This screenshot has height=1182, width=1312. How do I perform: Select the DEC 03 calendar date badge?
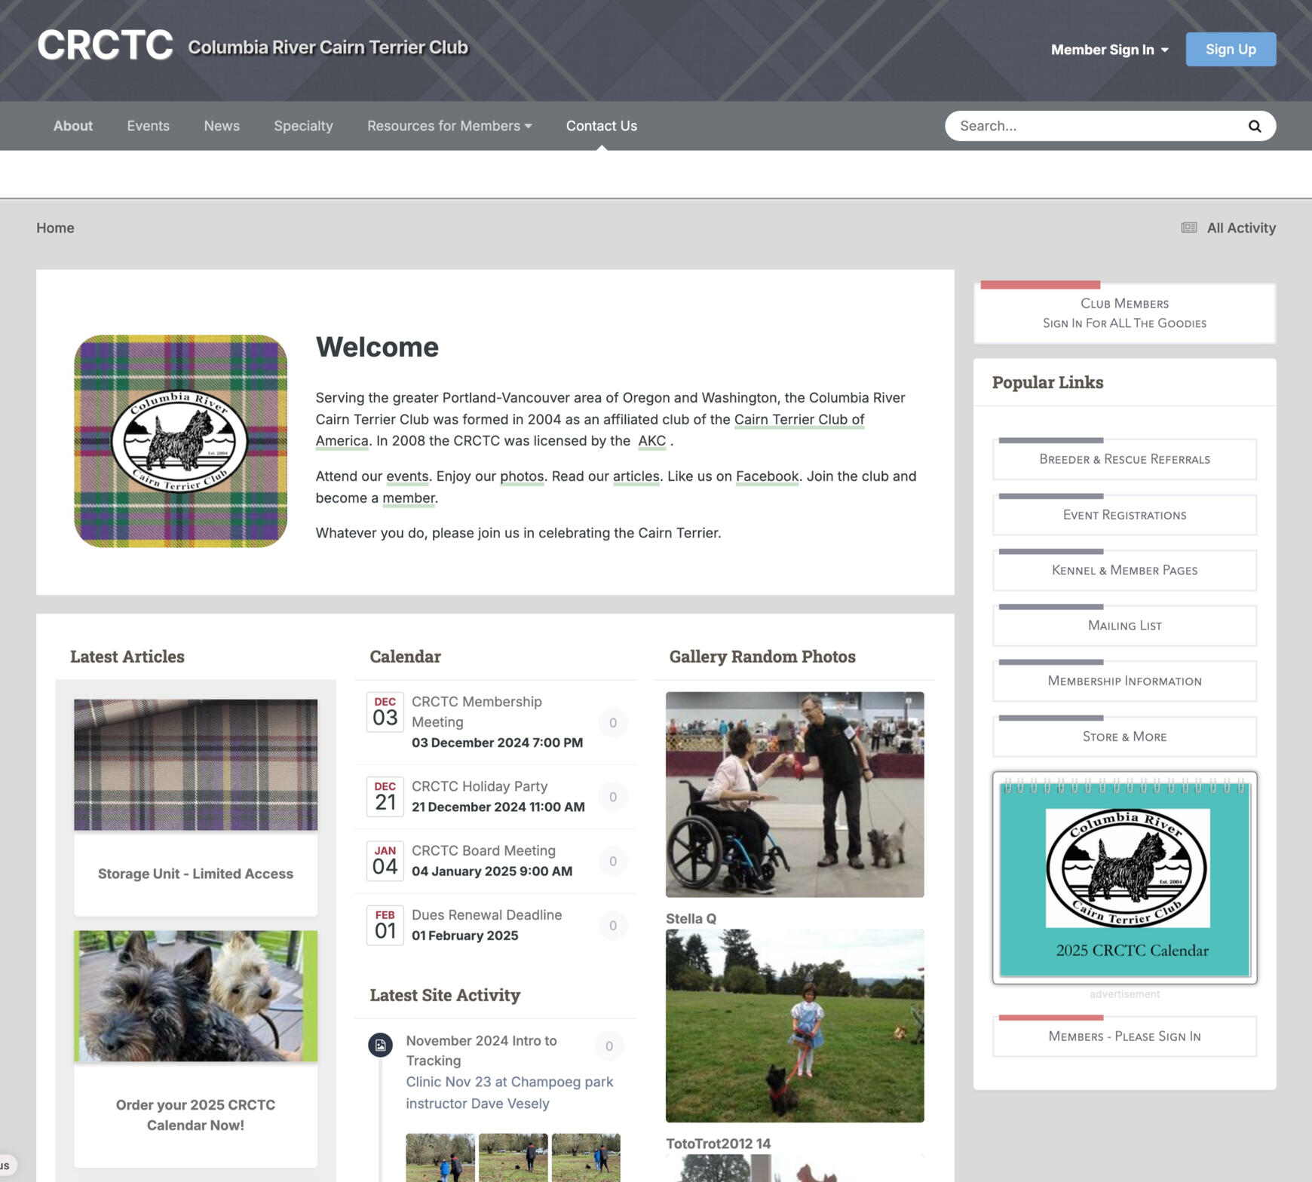click(x=385, y=712)
